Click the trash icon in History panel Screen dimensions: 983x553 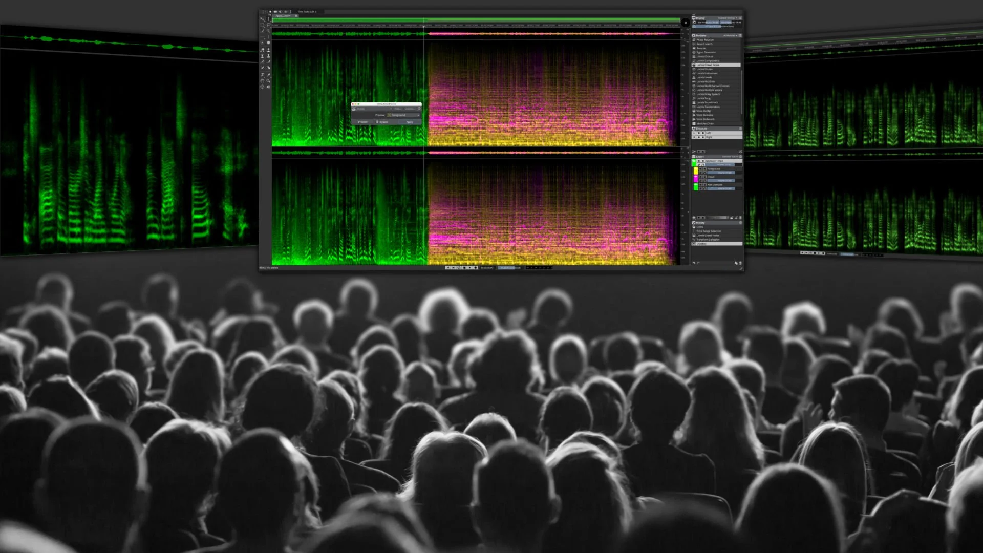pos(740,263)
